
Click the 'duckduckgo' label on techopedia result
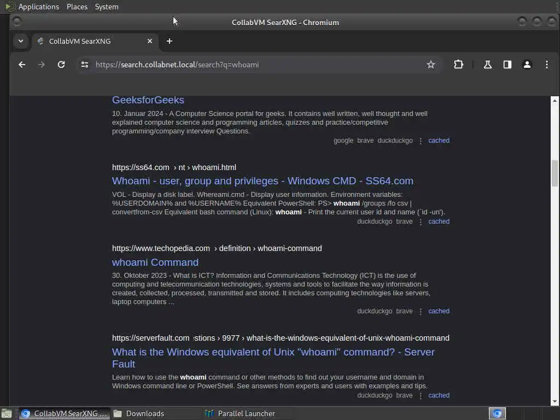click(375, 311)
